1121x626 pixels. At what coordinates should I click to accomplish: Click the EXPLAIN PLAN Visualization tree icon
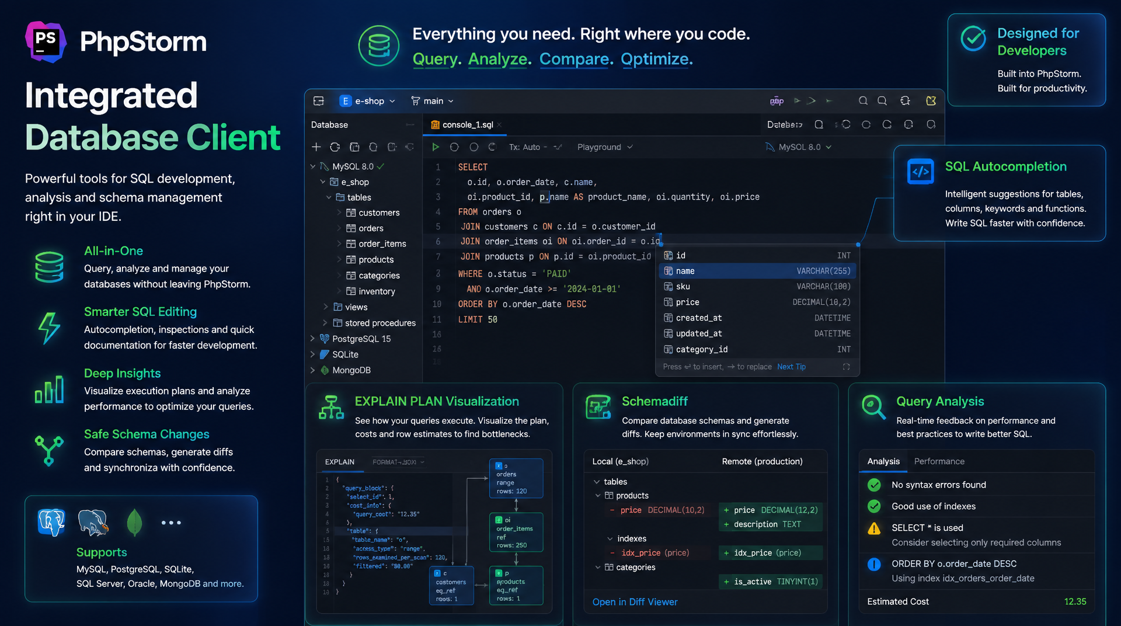coord(332,407)
